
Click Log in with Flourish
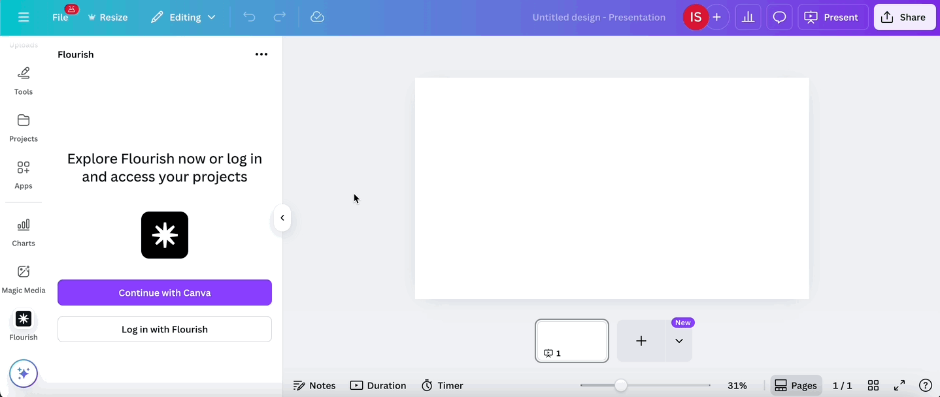click(165, 329)
